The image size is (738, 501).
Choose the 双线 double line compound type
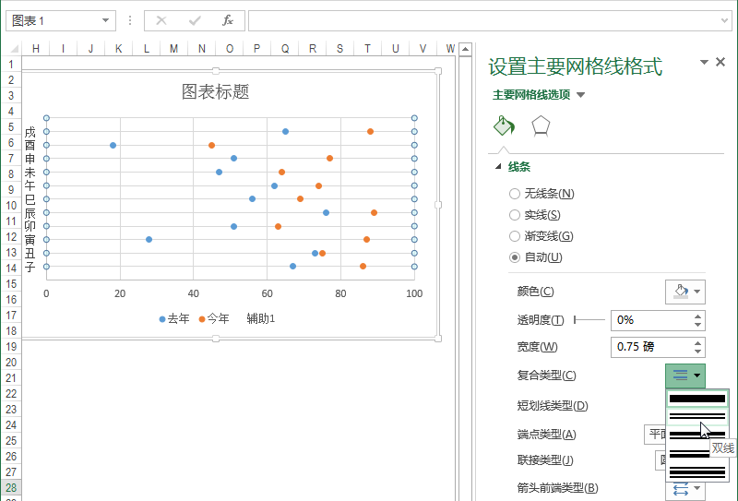pos(697,416)
